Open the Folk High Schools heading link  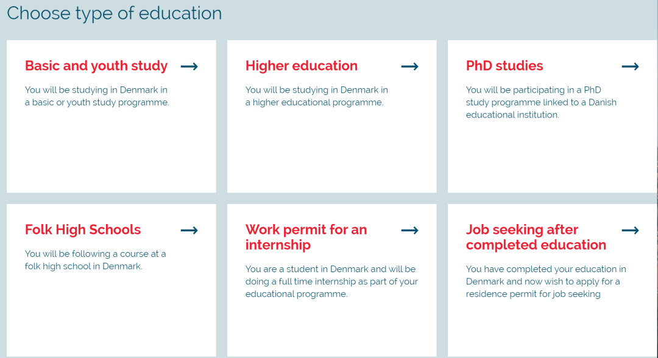(x=83, y=230)
